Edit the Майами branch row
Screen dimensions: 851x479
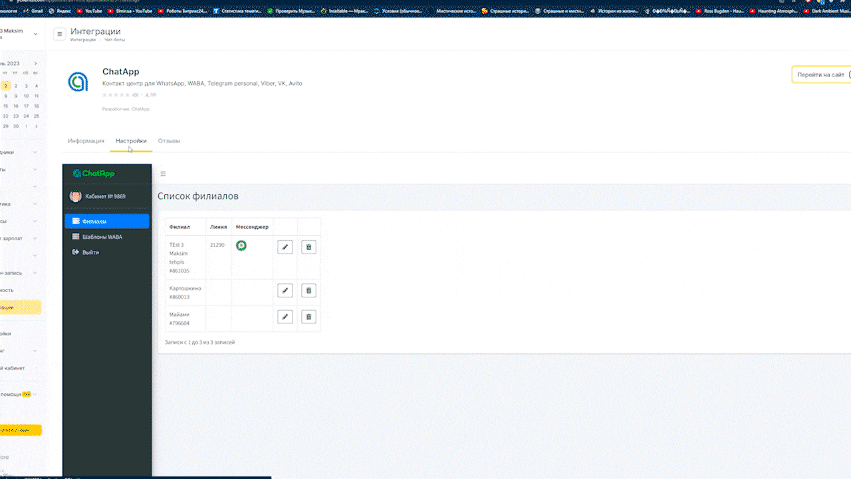point(285,317)
